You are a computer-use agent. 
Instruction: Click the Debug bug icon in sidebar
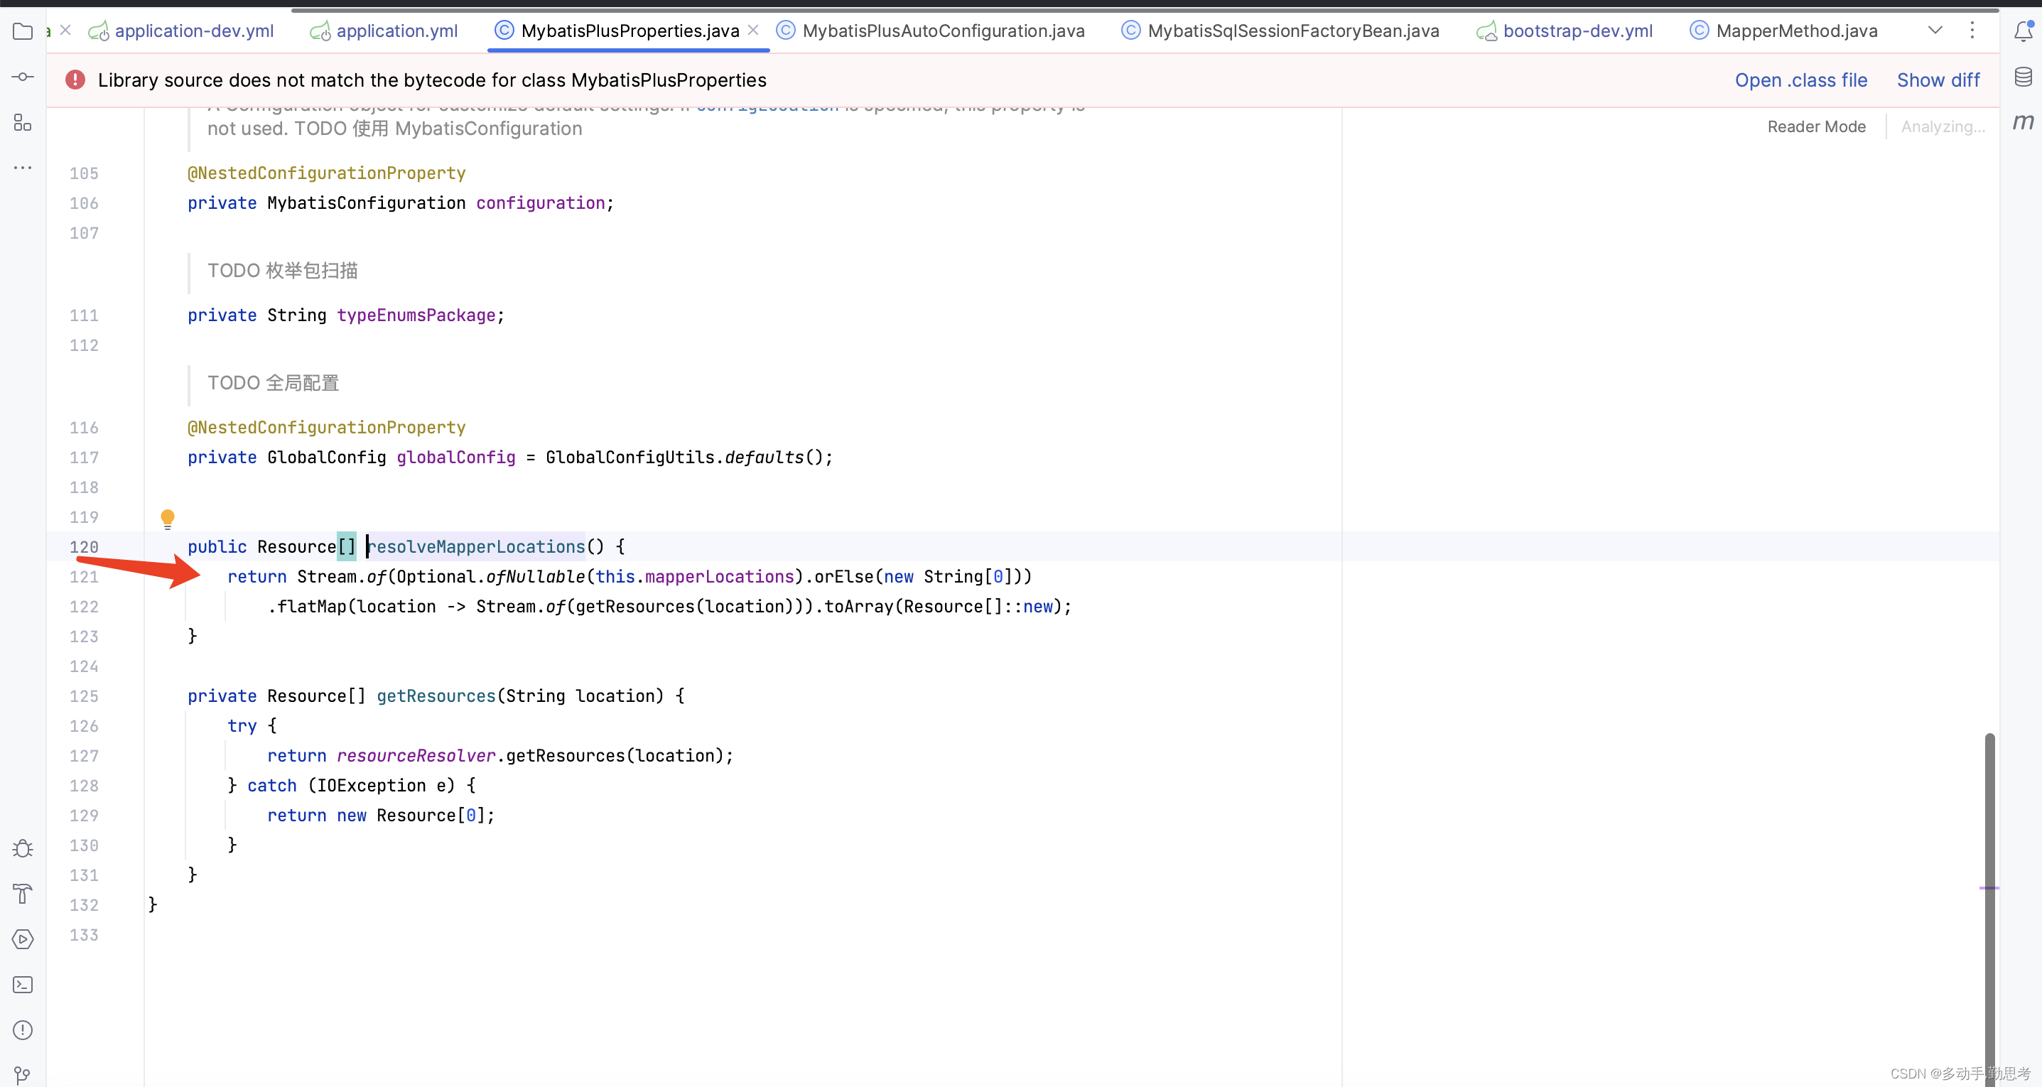click(x=22, y=848)
